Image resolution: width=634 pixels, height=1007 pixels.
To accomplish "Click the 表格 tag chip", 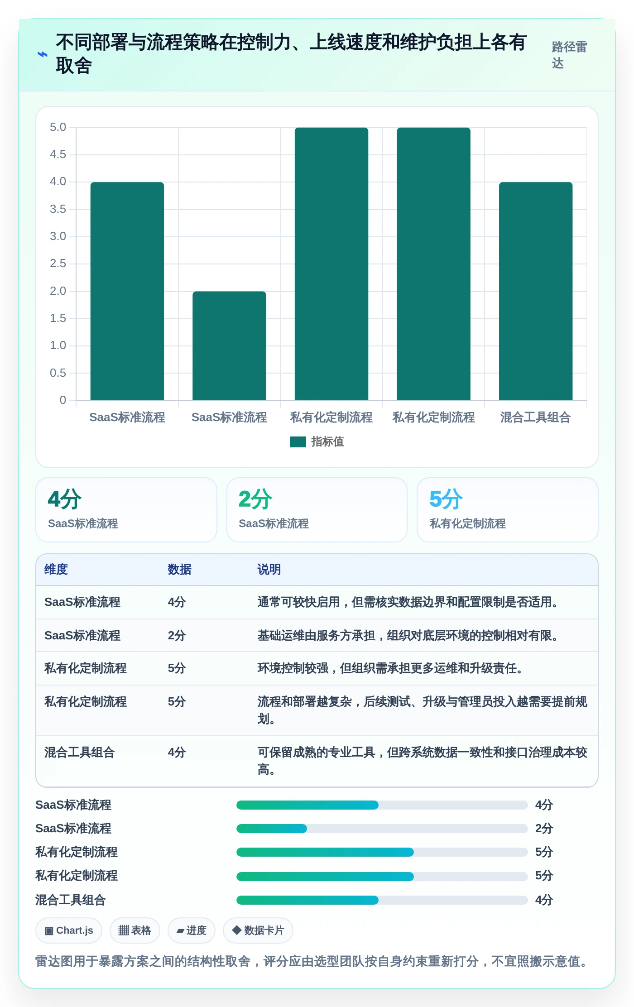I will [x=135, y=930].
